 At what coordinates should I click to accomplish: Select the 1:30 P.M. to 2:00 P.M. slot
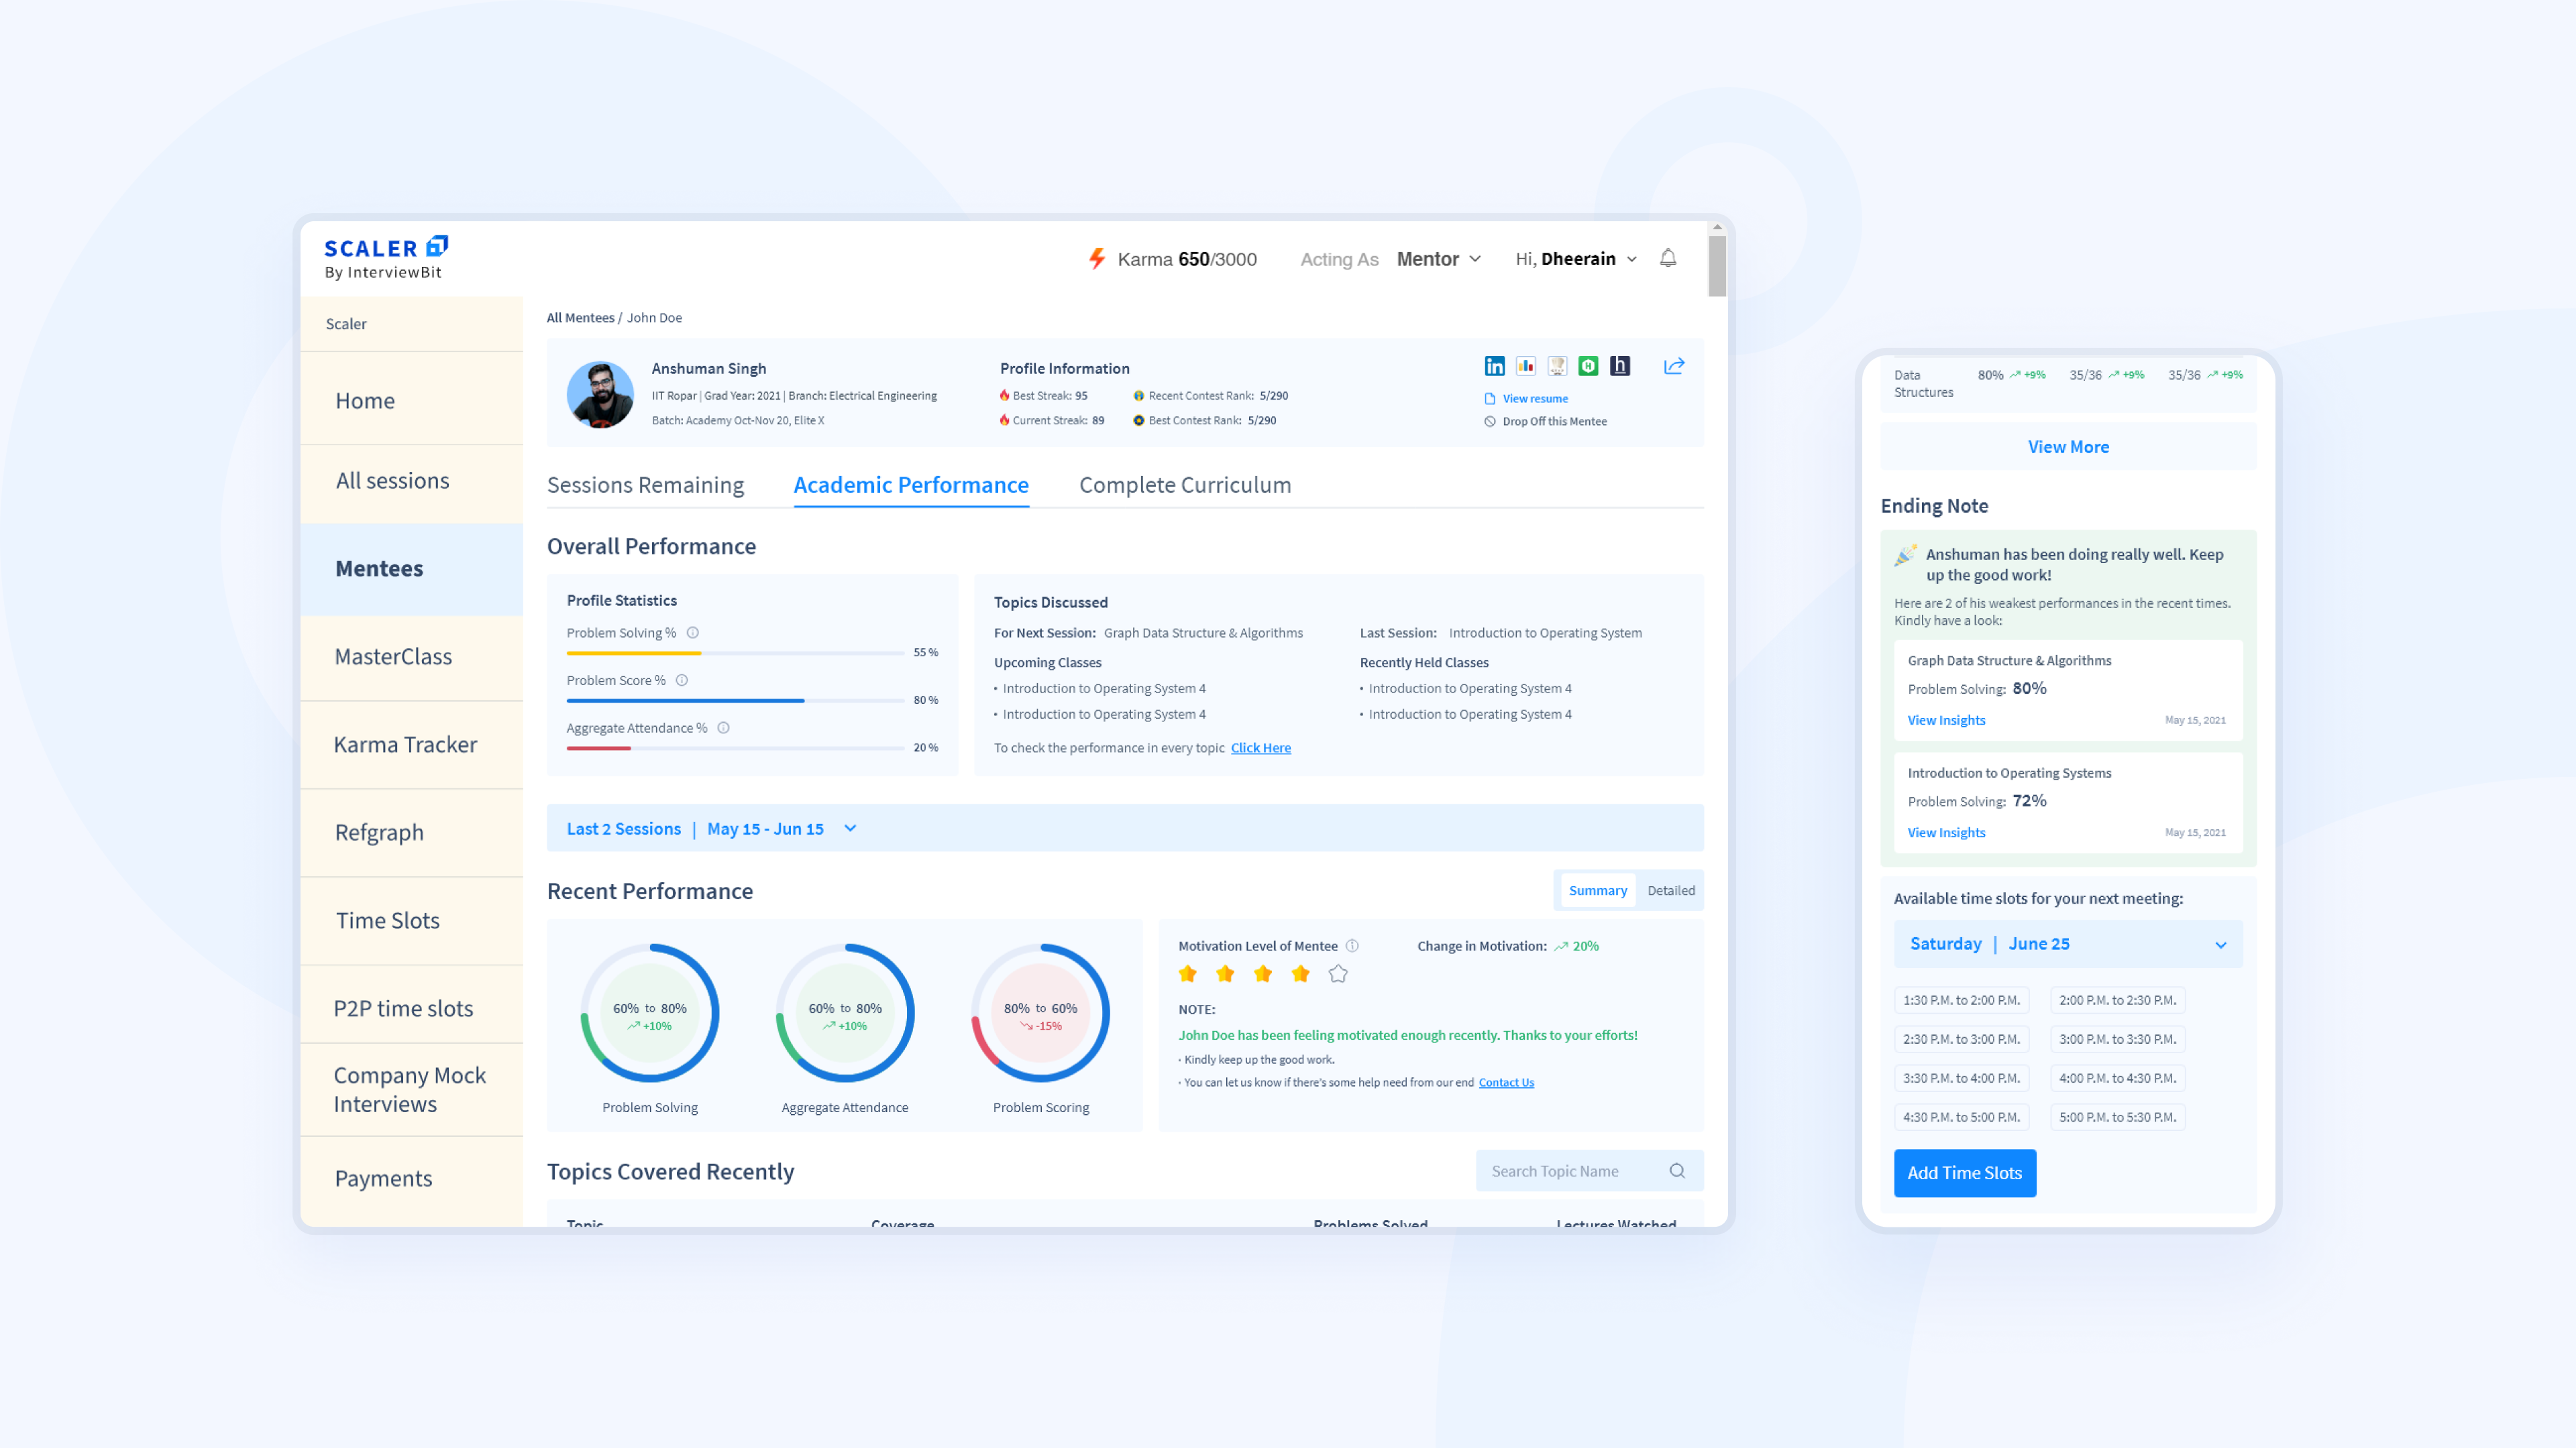point(1961,1000)
